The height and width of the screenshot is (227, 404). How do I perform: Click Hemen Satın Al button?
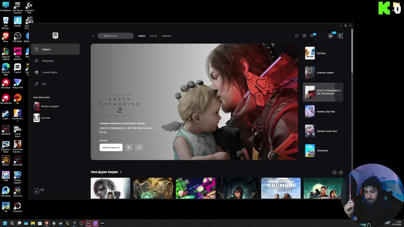(111, 148)
